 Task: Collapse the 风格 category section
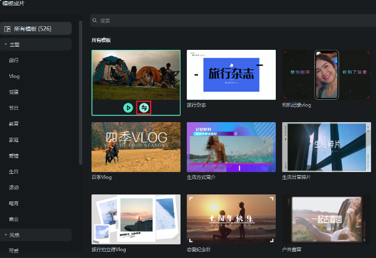point(6,235)
